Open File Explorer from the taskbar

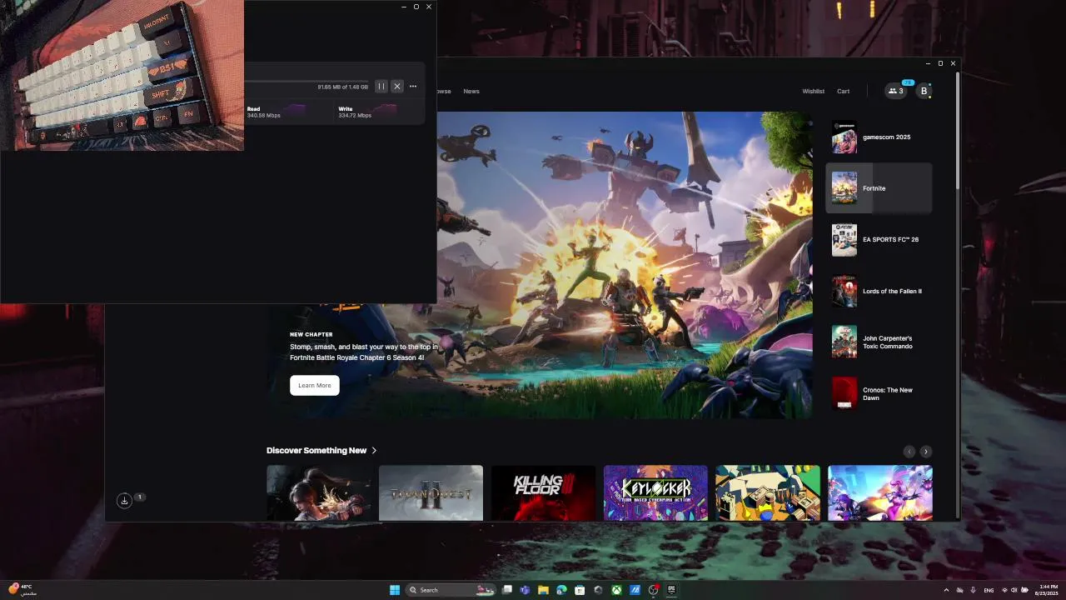[x=543, y=590]
